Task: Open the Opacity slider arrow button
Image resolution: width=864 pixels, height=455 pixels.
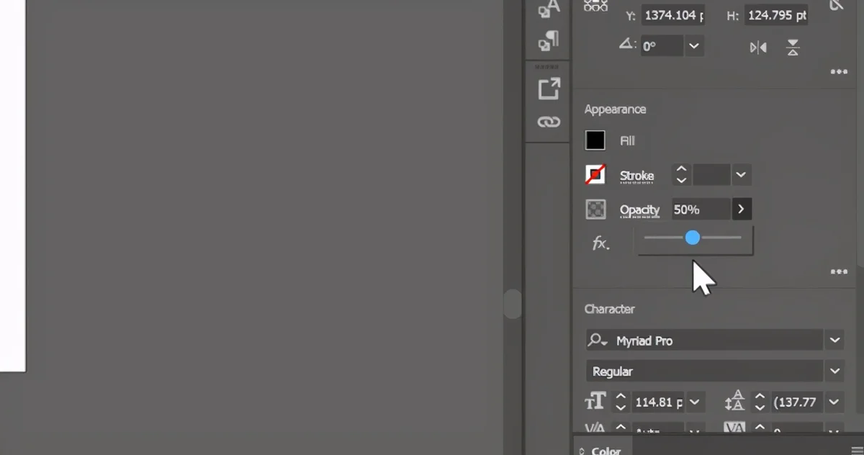Action: click(x=741, y=210)
